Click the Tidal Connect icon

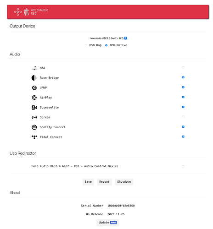point(34,137)
